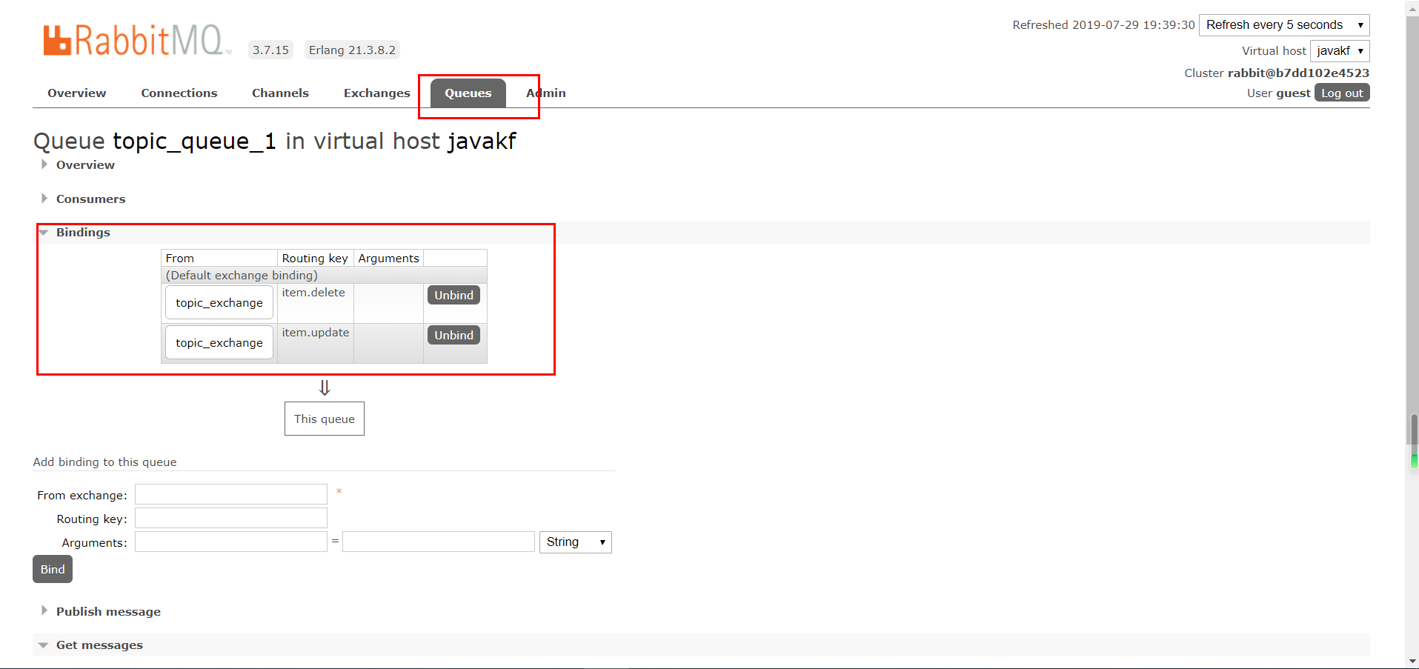Collapse the Bindings section
The width and height of the screenshot is (1419, 669).
83,232
